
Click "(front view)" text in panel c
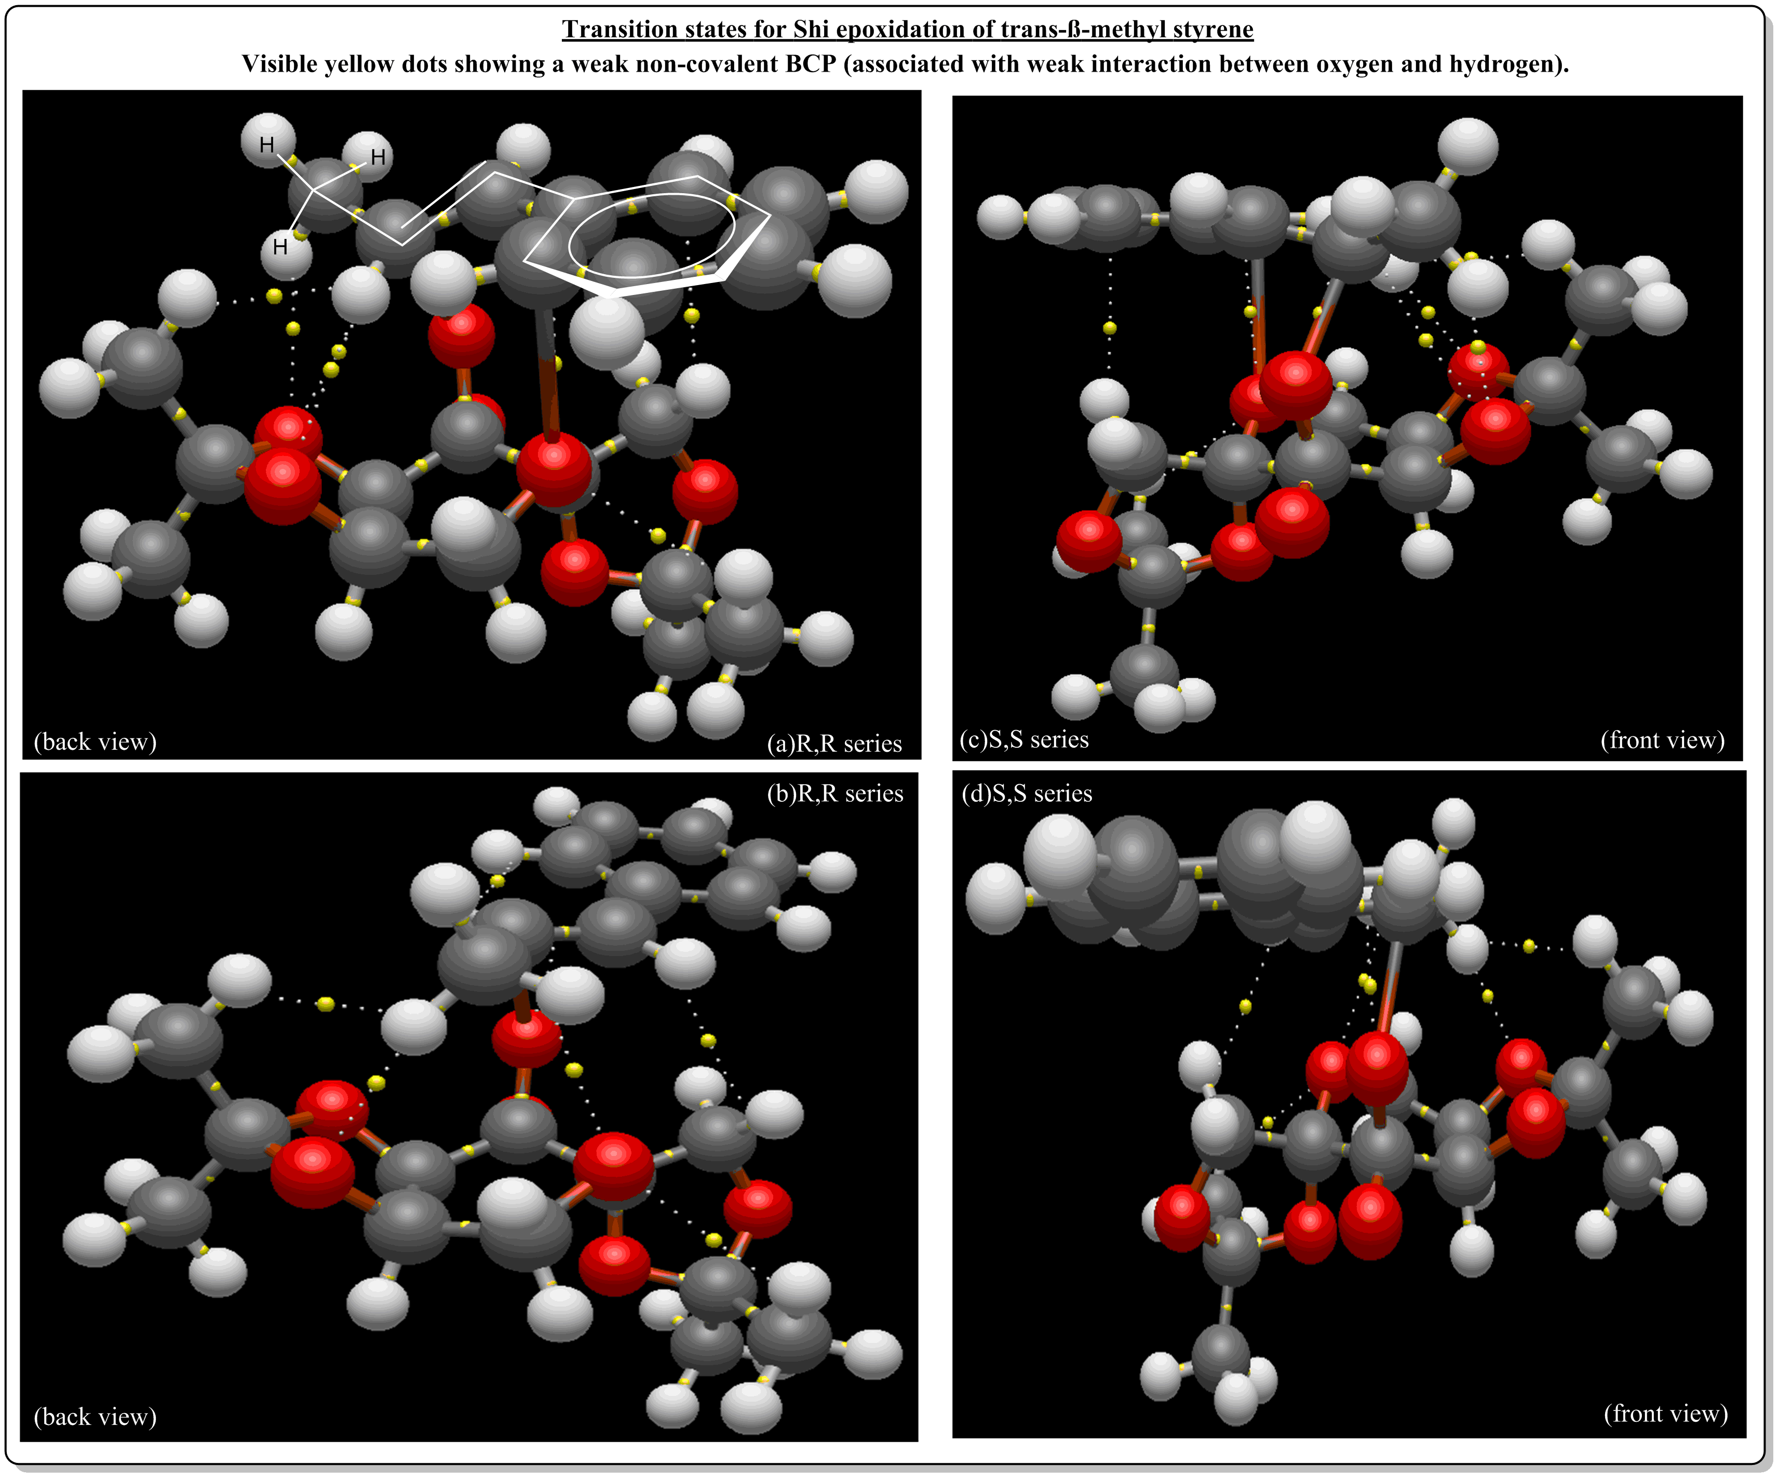[x=1662, y=739]
